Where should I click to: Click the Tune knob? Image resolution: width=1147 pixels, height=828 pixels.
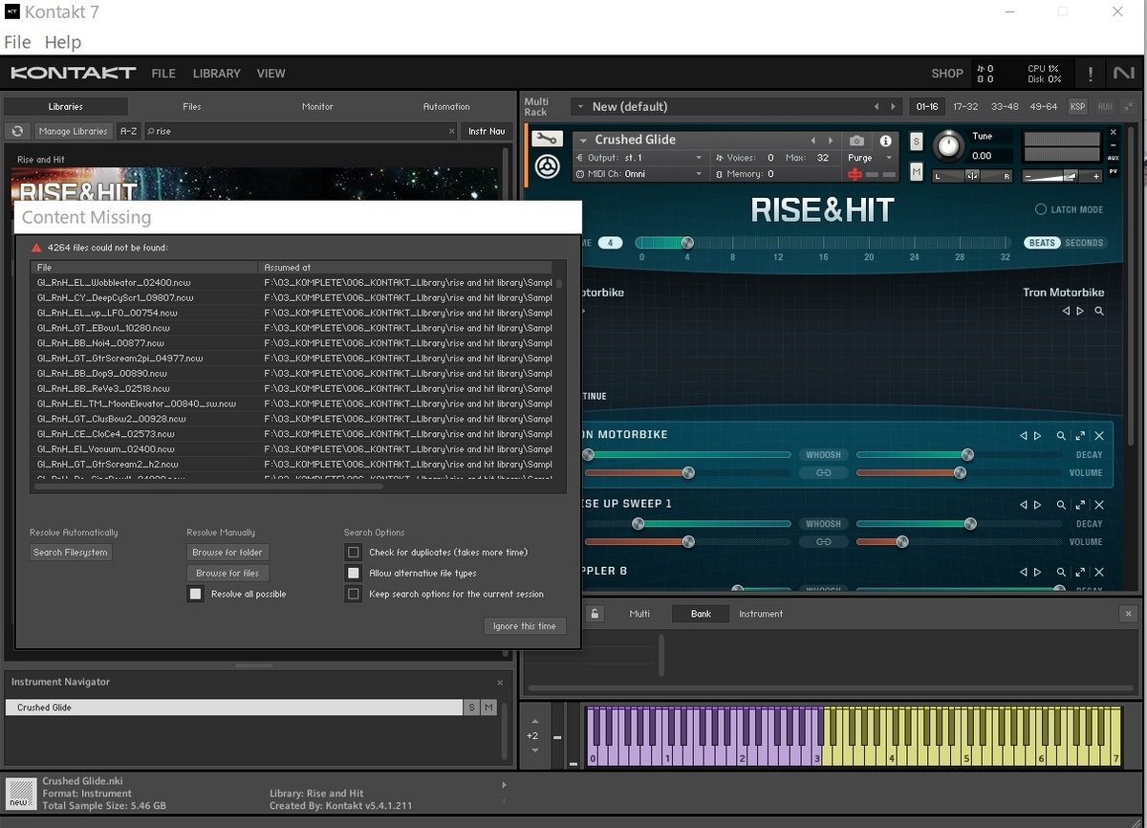[949, 144]
